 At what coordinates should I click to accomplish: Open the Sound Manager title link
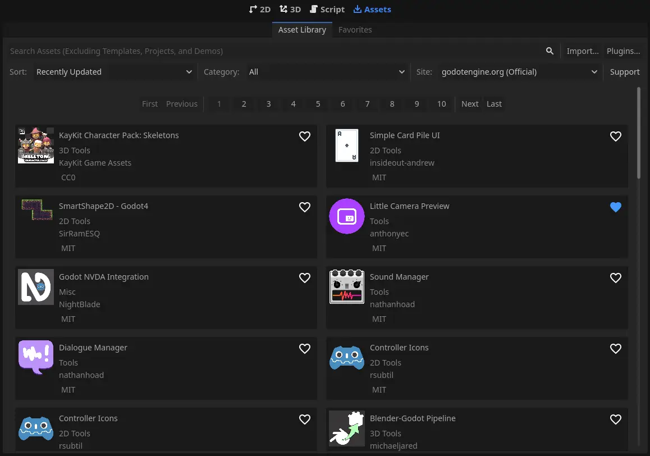tap(399, 277)
